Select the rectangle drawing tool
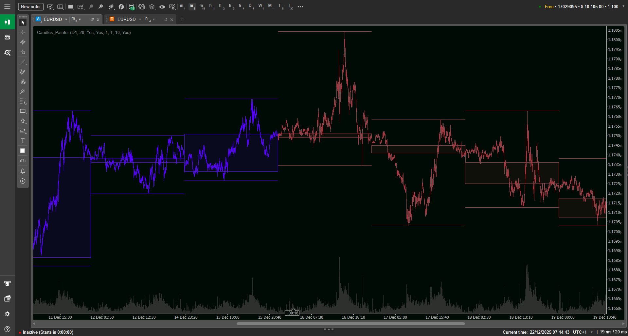Screen dimensions: 628x336 click(x=23, y=111)
